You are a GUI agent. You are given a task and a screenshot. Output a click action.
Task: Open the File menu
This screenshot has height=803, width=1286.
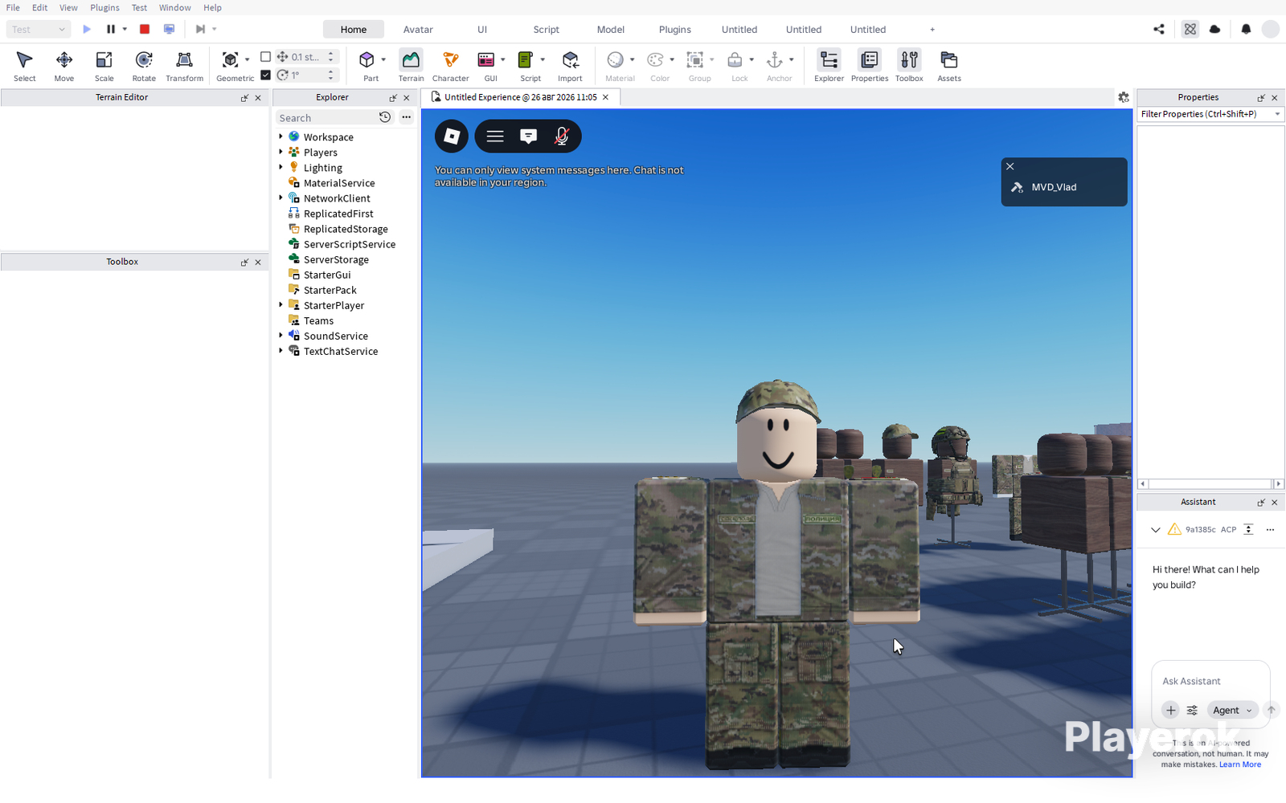coord(13,7)
